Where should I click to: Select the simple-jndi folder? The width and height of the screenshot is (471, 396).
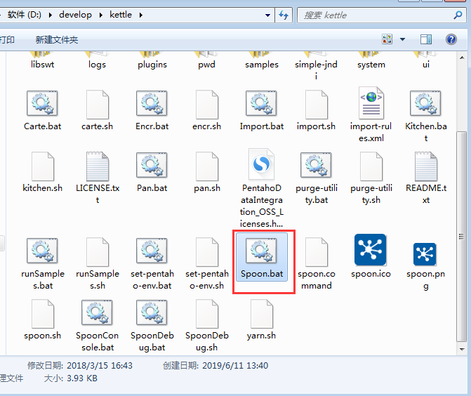[x=316, y=66]
